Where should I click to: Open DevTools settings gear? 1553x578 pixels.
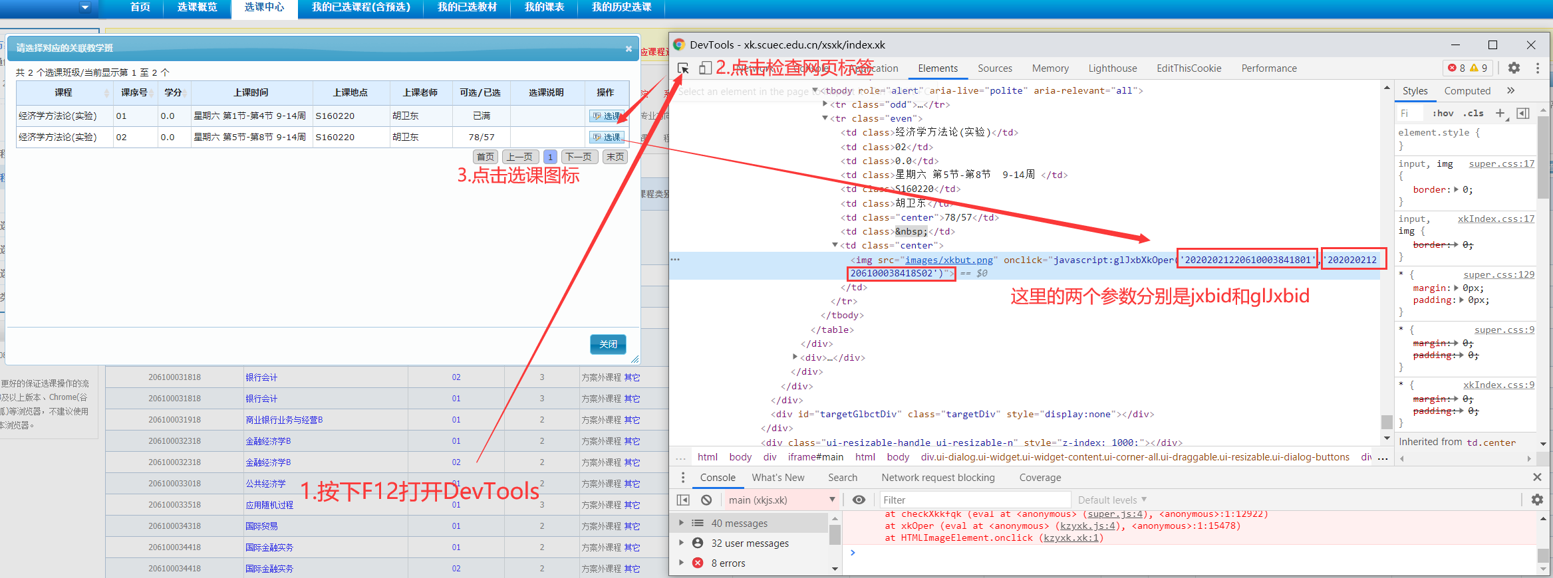(1514, 68)
